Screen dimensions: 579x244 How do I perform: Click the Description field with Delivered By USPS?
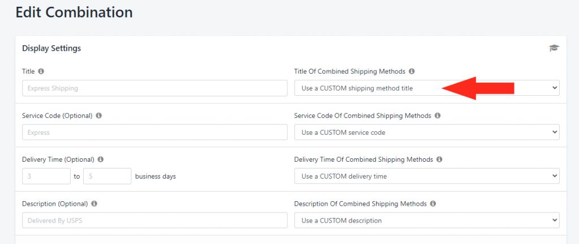(155, 220)
